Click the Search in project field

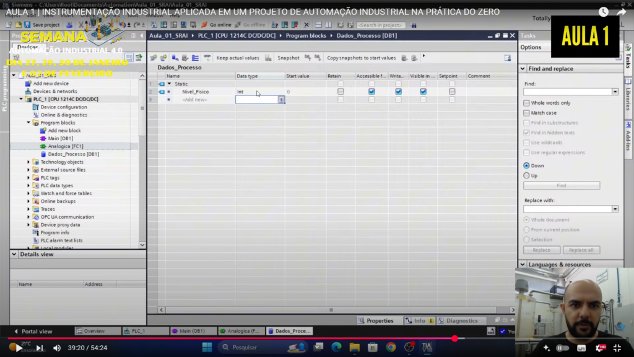coord(381,25)
